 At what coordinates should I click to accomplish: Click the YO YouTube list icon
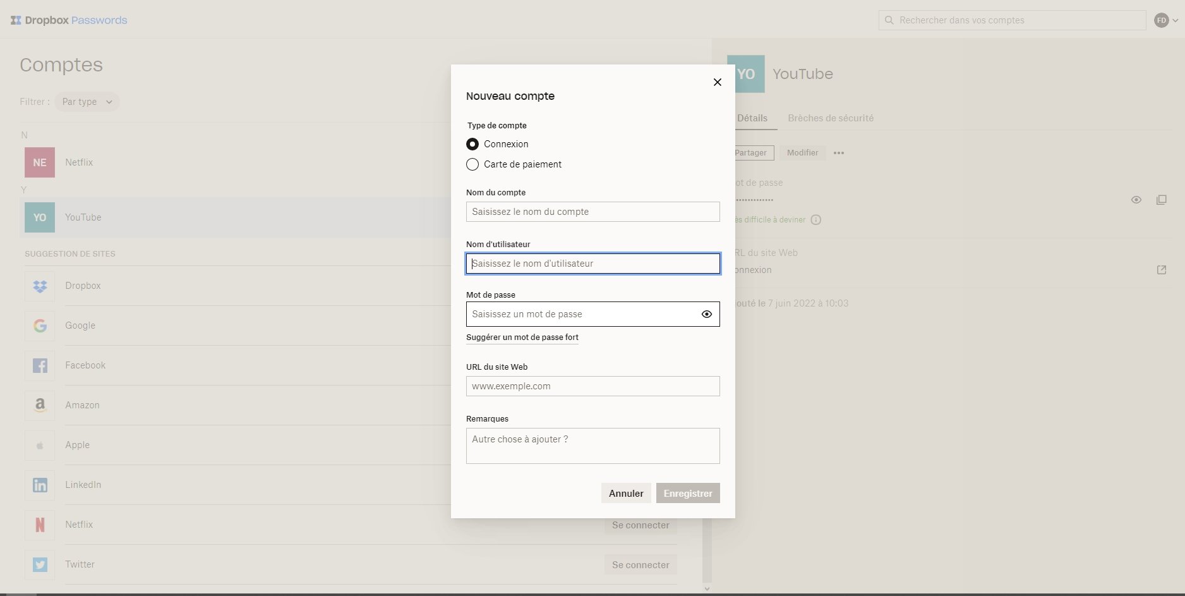pos(40,217)
